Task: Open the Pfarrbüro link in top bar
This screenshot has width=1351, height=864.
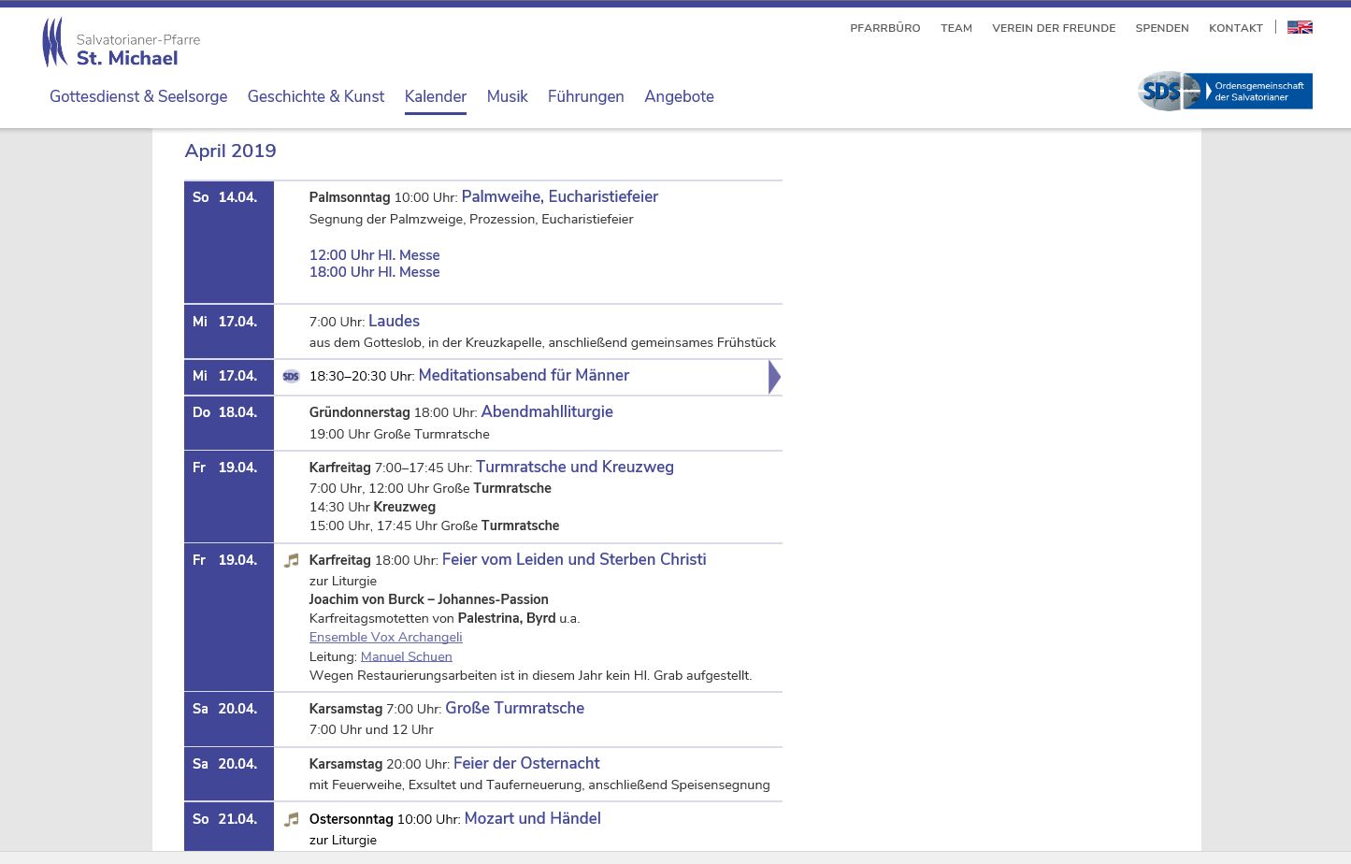Action: point(884,28)
